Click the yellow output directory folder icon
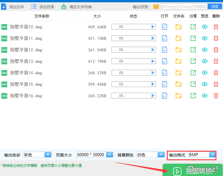Screen dimensions: 223x176 (156, 7)
